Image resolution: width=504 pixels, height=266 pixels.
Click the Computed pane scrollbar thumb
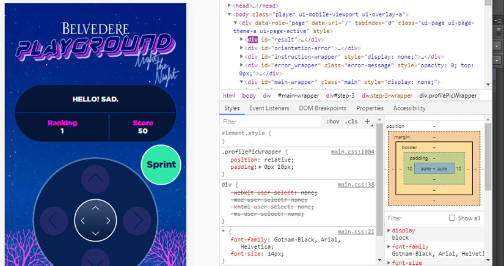(488, 157)
